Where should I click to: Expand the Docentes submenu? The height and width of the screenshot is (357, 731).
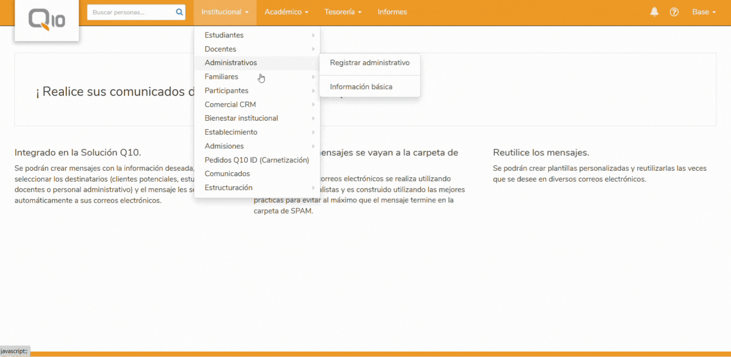click(220, 49)
